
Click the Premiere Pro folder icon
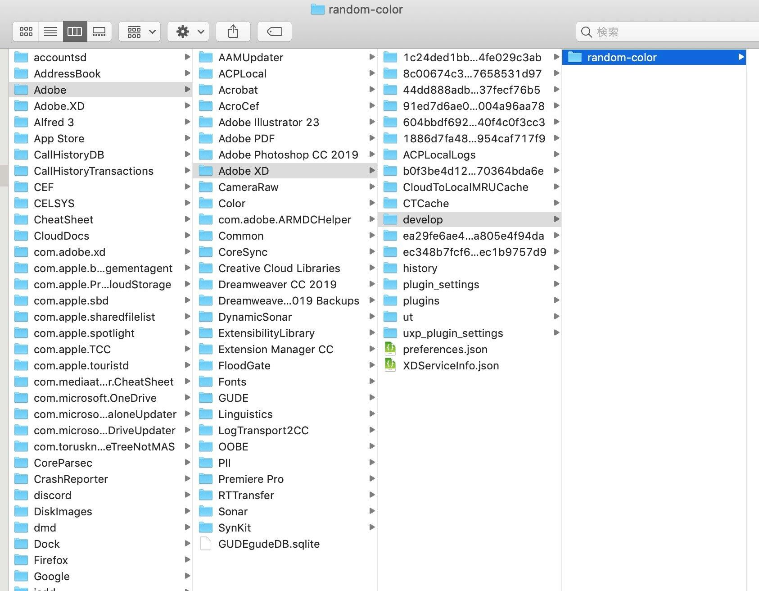[x=206, y=479]
